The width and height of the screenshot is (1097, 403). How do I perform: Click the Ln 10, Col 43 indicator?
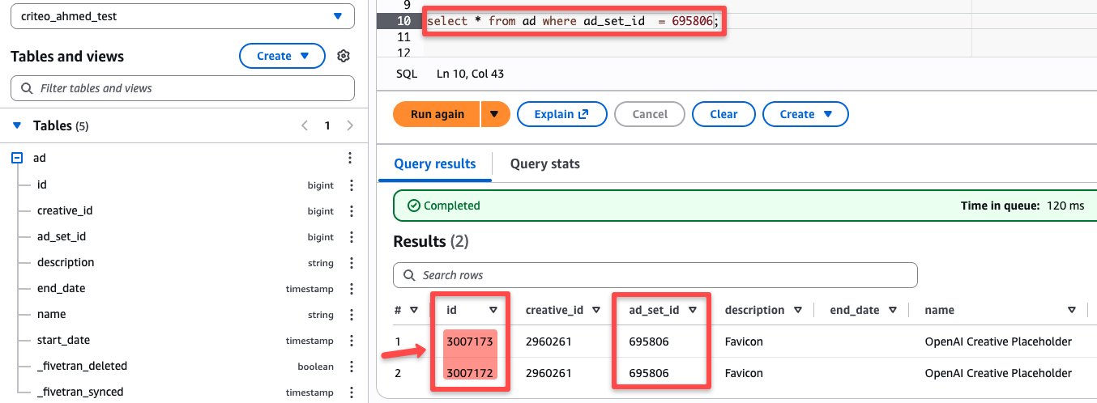pos(470,74)
